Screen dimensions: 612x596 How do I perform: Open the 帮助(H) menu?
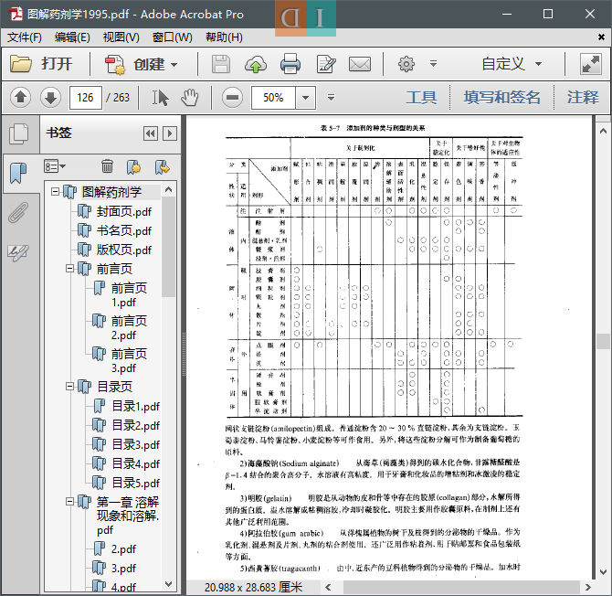(224, 37)
